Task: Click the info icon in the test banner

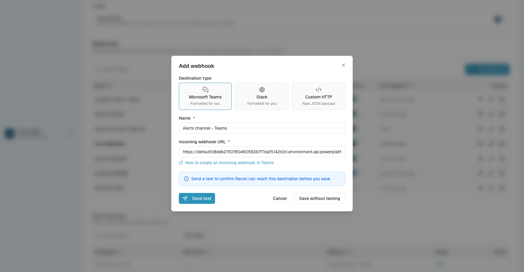Action: [186, 179]
